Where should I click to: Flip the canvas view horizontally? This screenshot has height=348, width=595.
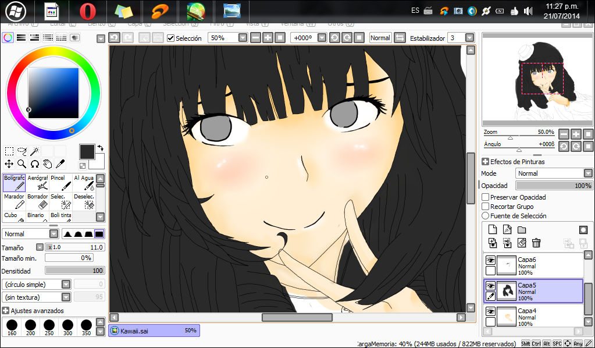click(400, 38)
